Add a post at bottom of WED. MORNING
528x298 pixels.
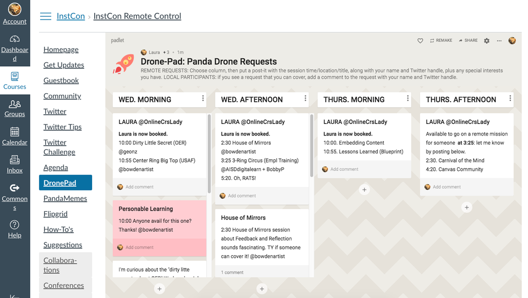pos(160,288)
